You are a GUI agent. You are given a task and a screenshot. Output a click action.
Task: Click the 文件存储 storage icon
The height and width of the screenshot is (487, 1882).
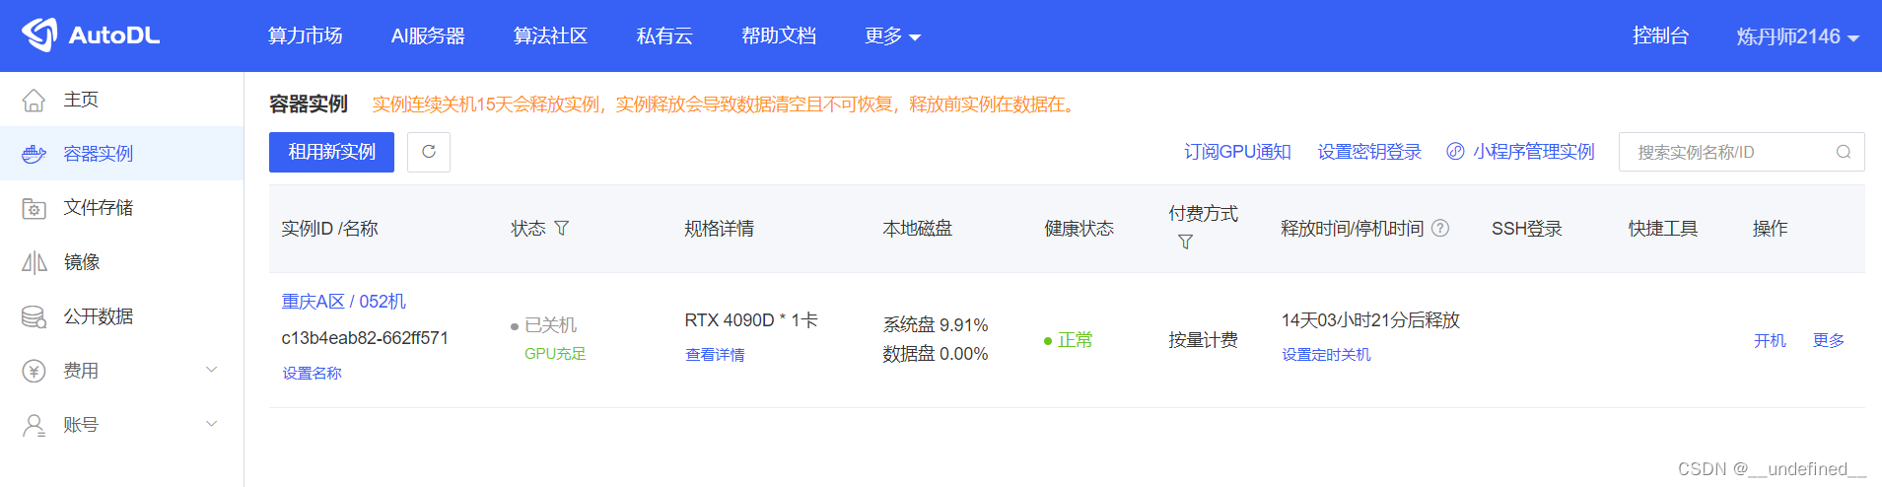tap(34, 208)
